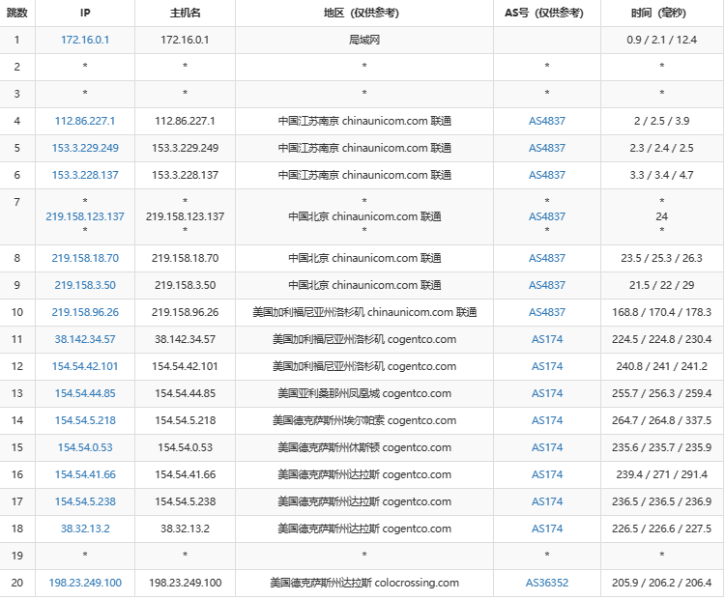Open the AS174 link in hop 11 row
Image resolution: width=725 pixels, height=600 pixels.
tap(547, 339)
